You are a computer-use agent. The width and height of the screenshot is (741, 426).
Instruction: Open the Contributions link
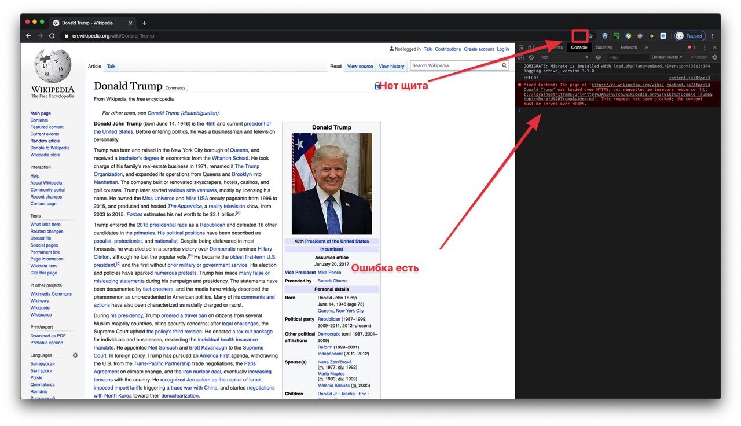(447, 49)
